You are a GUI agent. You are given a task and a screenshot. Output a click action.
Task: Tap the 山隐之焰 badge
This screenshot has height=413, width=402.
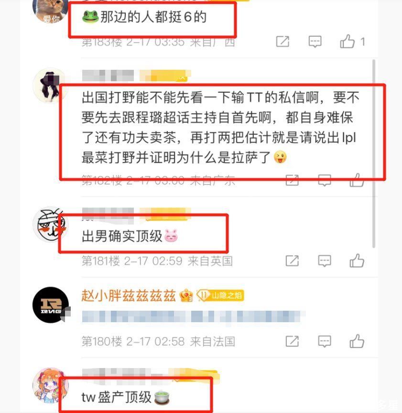(220, 295)
